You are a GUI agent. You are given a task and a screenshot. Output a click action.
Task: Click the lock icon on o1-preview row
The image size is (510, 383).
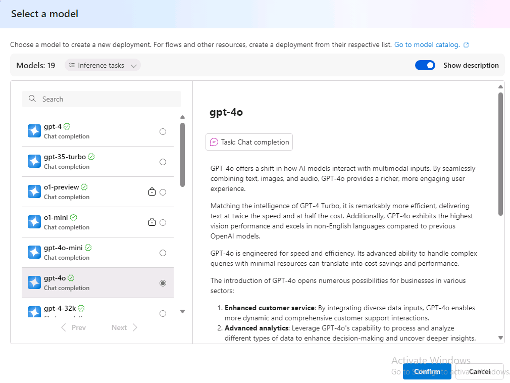[152, 191]
